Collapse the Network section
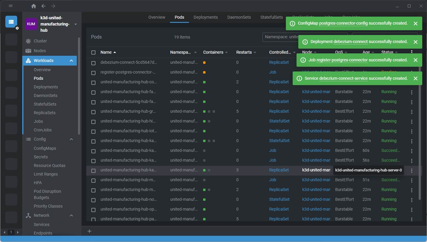 71,215
